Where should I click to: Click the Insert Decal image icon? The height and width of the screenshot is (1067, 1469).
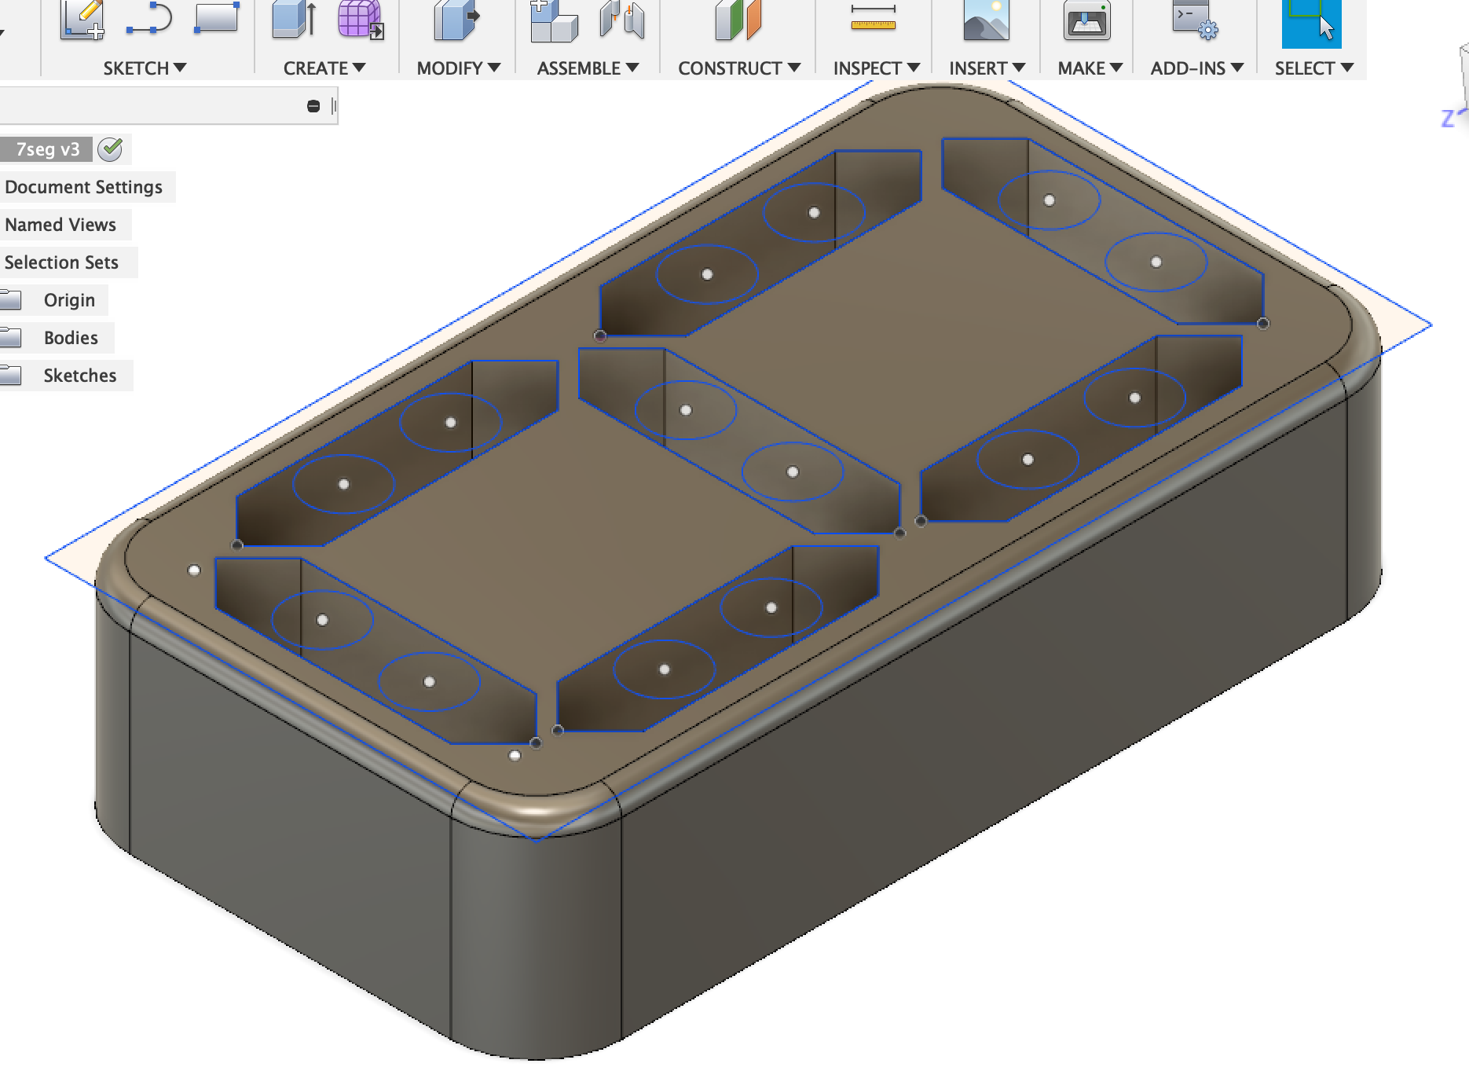(x=987, y=19)
